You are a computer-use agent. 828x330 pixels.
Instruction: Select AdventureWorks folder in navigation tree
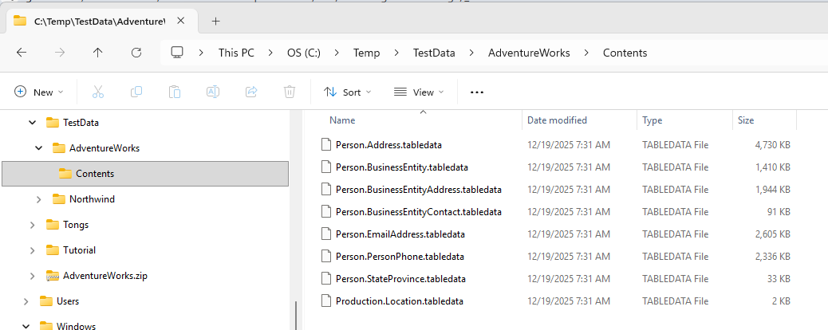tap(104, 147)
